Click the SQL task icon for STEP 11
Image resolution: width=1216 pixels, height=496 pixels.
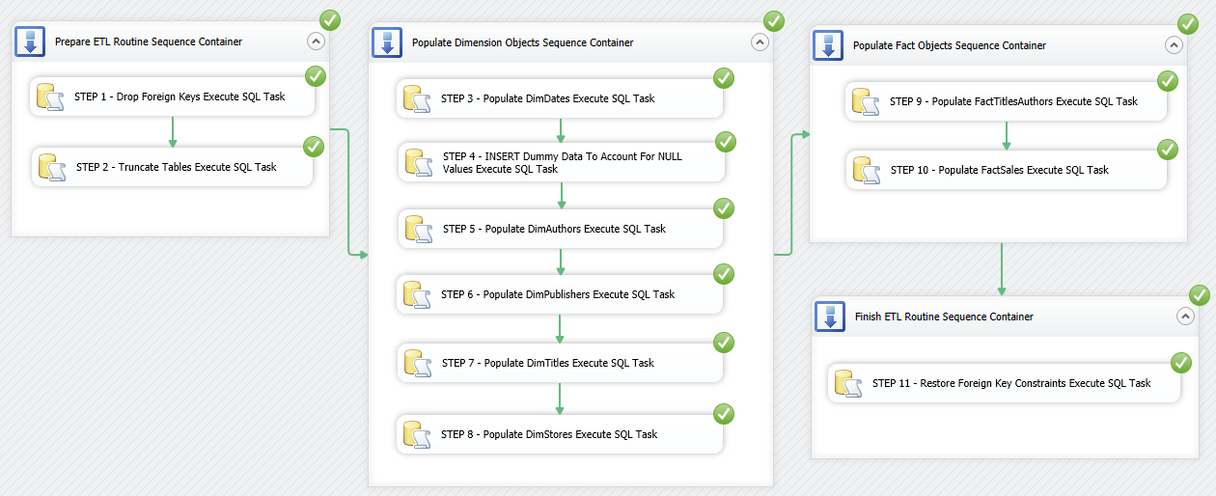[848, 384]
